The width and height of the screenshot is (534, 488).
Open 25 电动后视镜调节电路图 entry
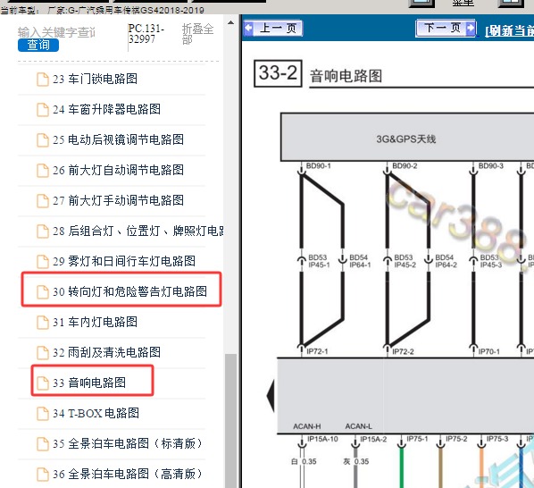118,139
